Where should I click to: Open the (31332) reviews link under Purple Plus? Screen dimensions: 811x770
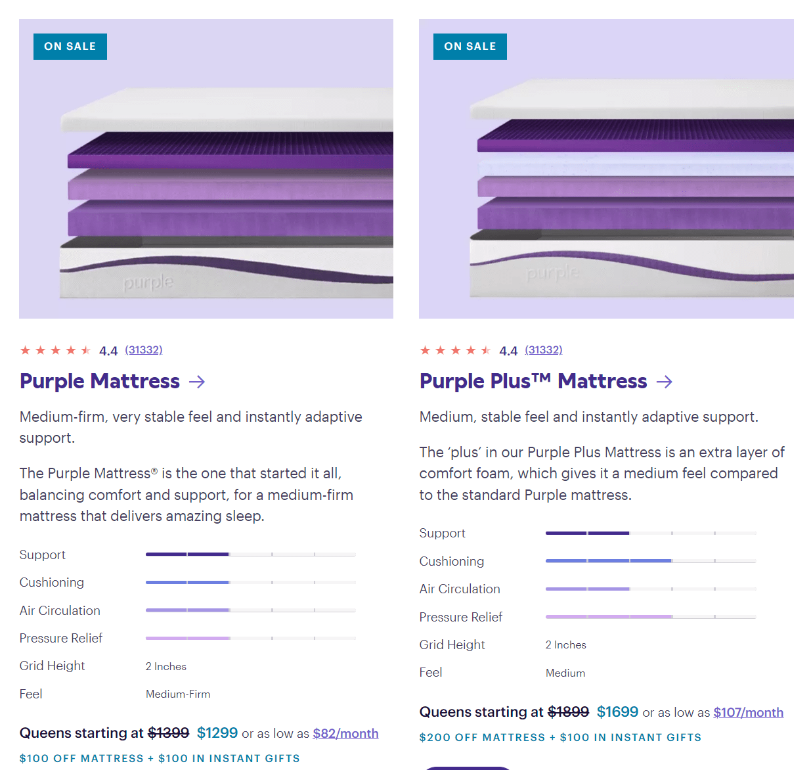(x=544, y=350)
